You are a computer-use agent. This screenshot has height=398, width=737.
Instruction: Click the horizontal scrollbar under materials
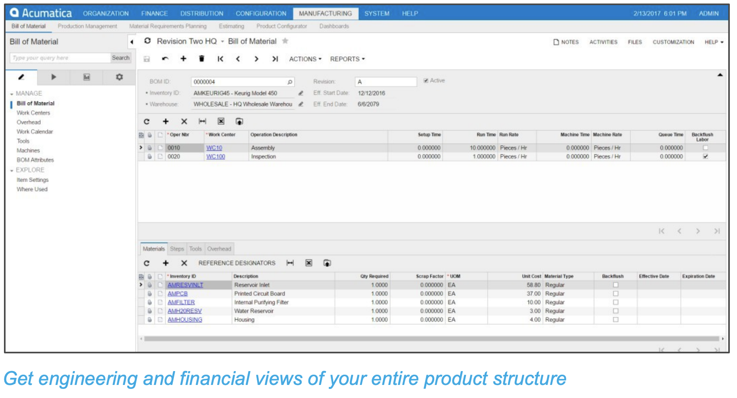(431, 339)
